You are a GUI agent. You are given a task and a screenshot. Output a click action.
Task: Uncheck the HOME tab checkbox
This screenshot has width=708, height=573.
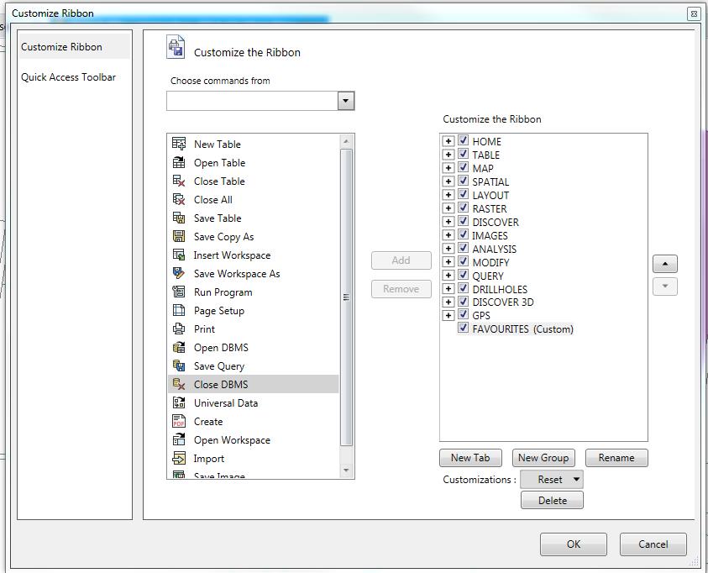coord(463,140)
